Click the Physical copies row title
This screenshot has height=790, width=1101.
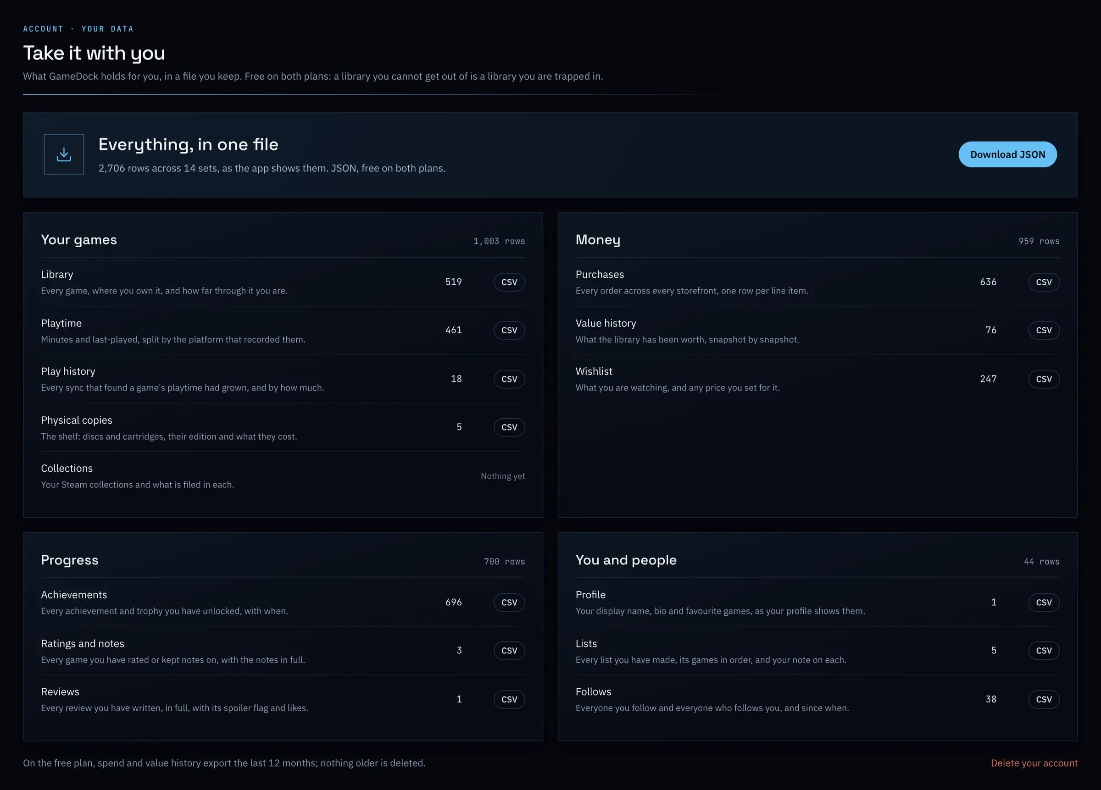[x=77, y=420]
